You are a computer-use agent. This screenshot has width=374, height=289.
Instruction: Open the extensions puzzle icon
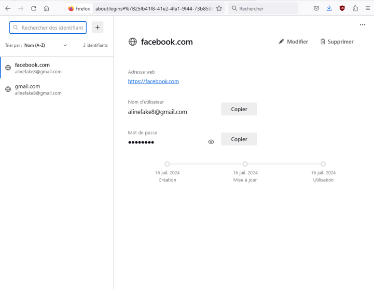[x=355, y=8]
